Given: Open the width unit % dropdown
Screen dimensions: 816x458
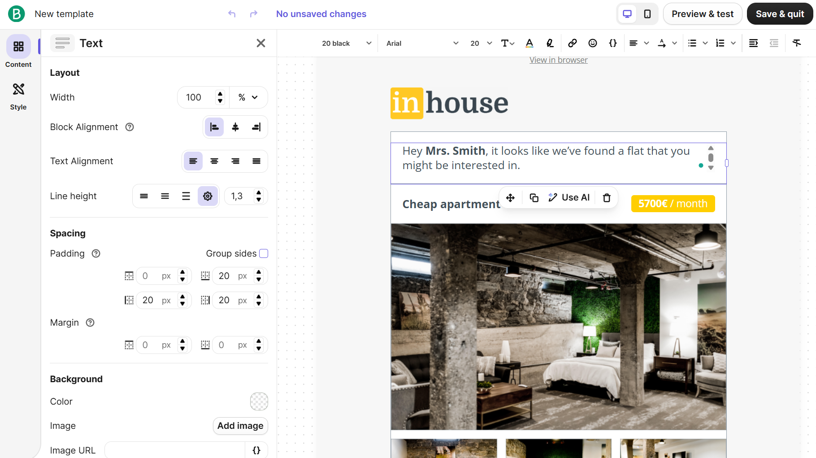Looking at the screenshot, I should 248,97.
